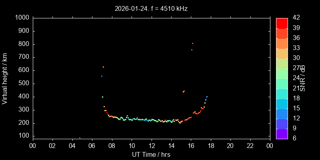Click the highest red data point near 800 km
Viewport: 320px width, 160px height.
pos(192,43)
